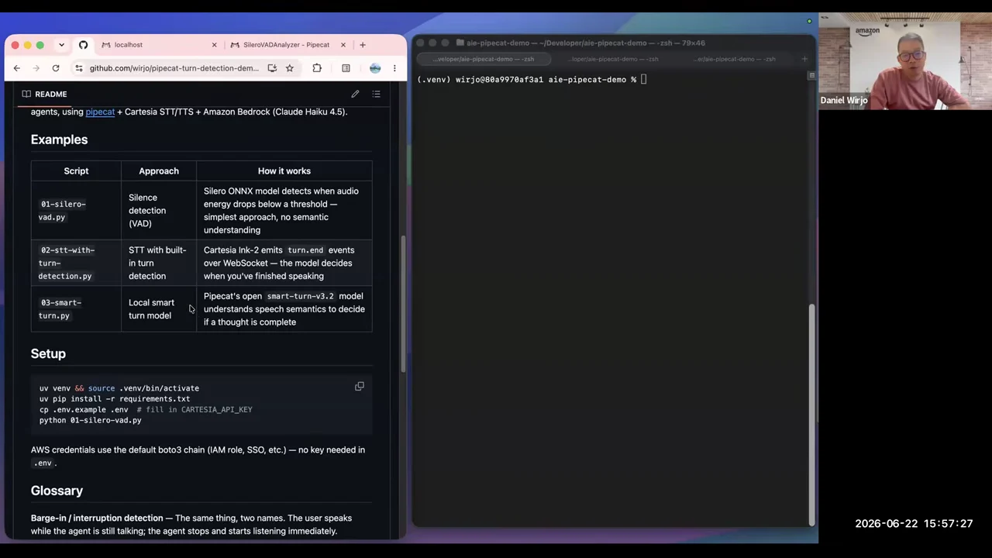Screen dimensions: 992x558
Task: Click STT with built-in turn detection cell
Action: click(x=159, y=263)
